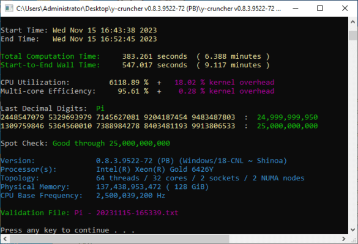The image size is (358, 244).
Task: Click the Version label
Action: coord(18,160)
